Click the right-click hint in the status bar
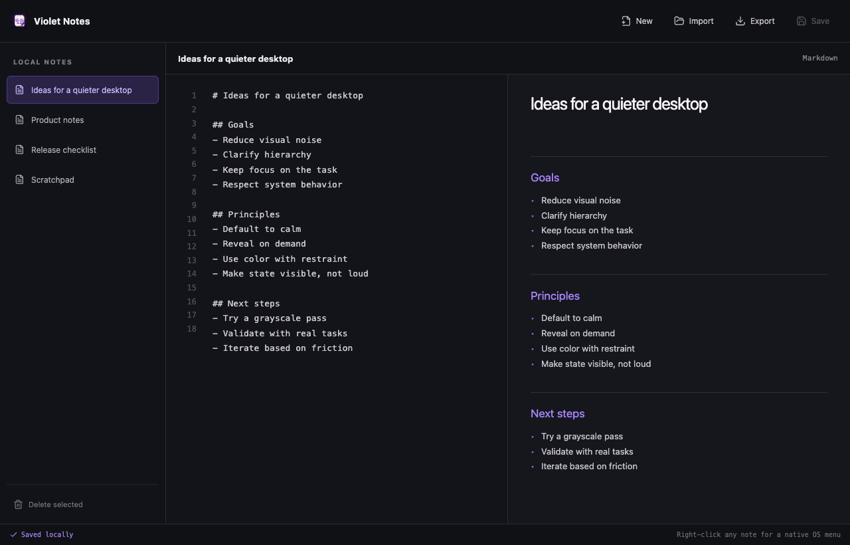850x545 pixels. (x=758, y=534)
